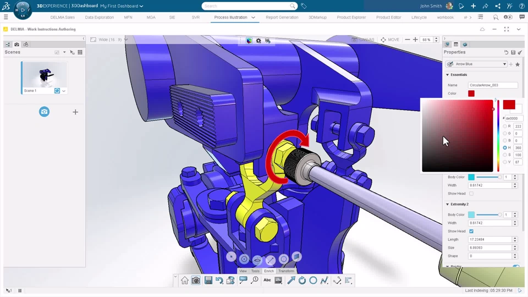The height and width of the screenshot is (297, 528).
Task: Select the V radio button in color picker
Action: point(505,162)
